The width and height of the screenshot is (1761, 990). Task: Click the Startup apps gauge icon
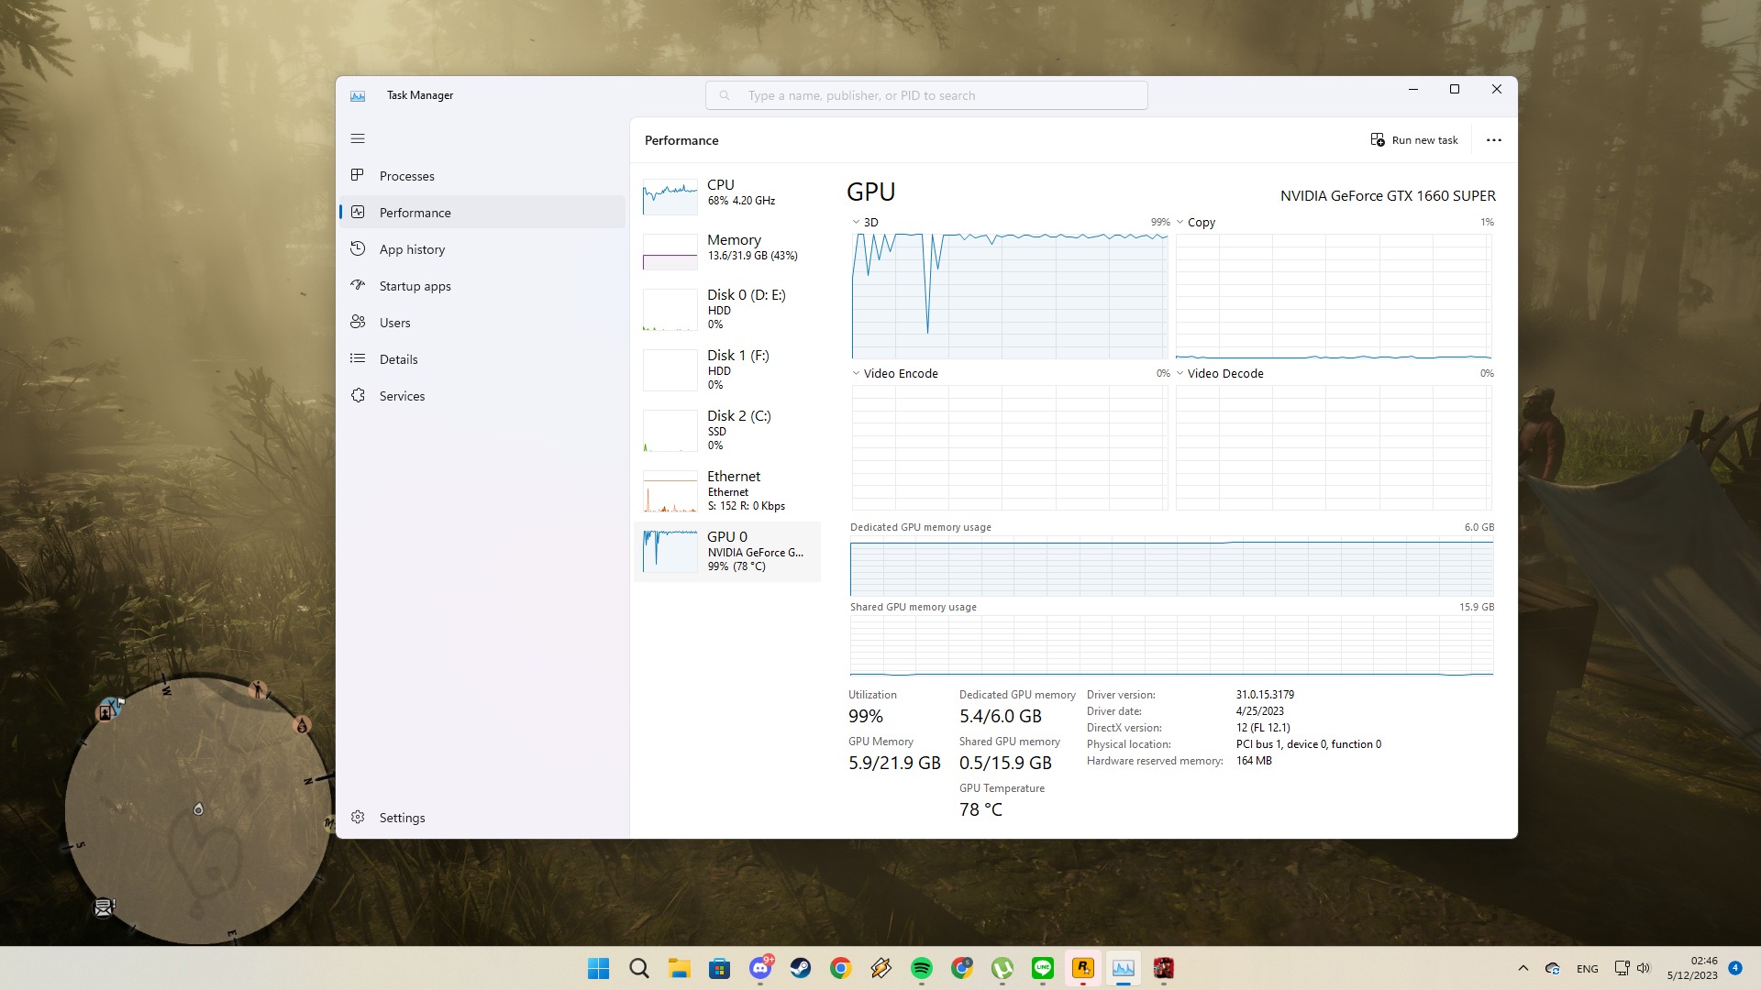358,285
